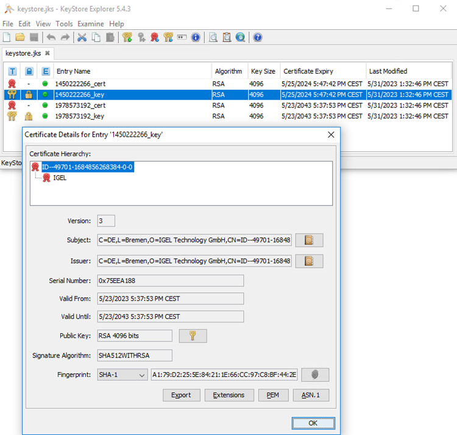
Task: Open the SHA-1 fingerprint algorithm dropdown
Action: tap(122, 375)
